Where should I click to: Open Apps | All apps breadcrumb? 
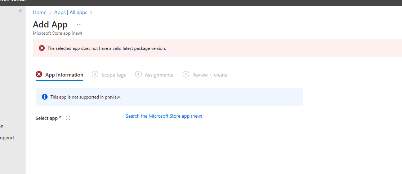[71, 12]
